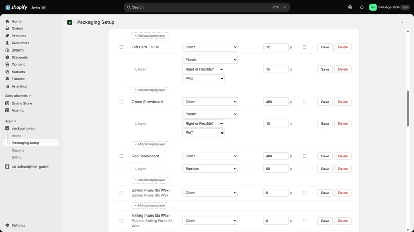Open the Orders sidebar icon
The image size is (414, 232).
pyautogui.click(x=7, y=28)
